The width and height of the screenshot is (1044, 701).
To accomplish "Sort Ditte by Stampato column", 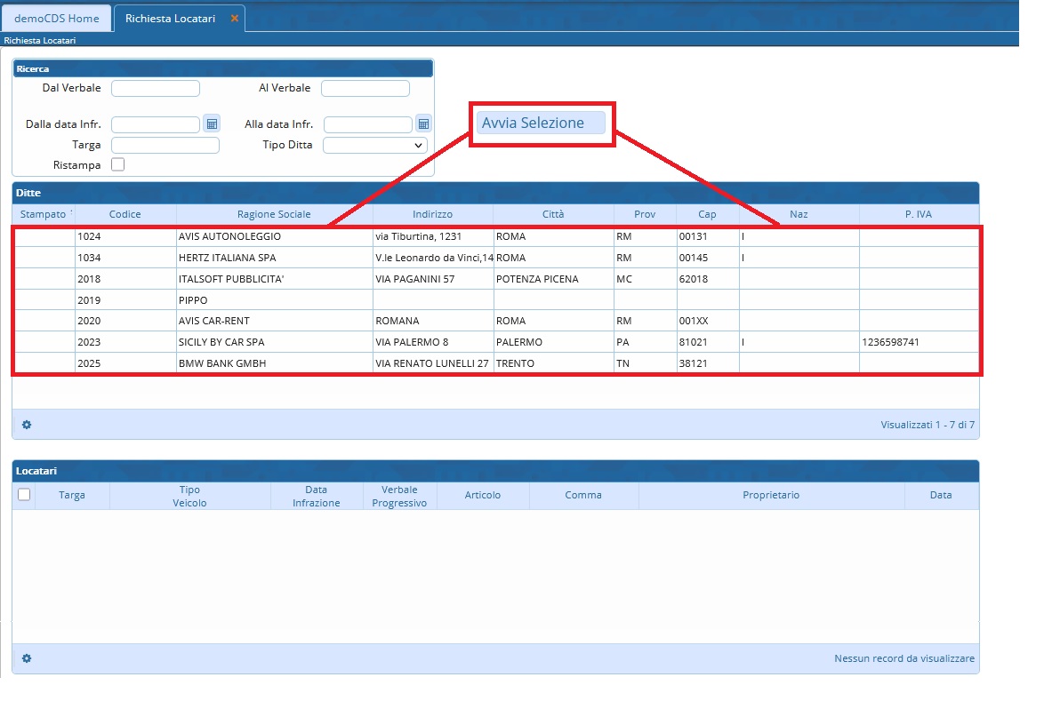I will (44, 214).
